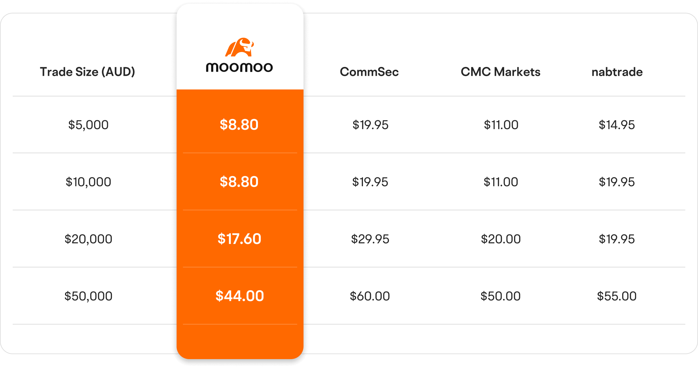Click CommSec's $29.95 fee value
Image resolution: width=698 pixels, height=368 pixels.
370,239
